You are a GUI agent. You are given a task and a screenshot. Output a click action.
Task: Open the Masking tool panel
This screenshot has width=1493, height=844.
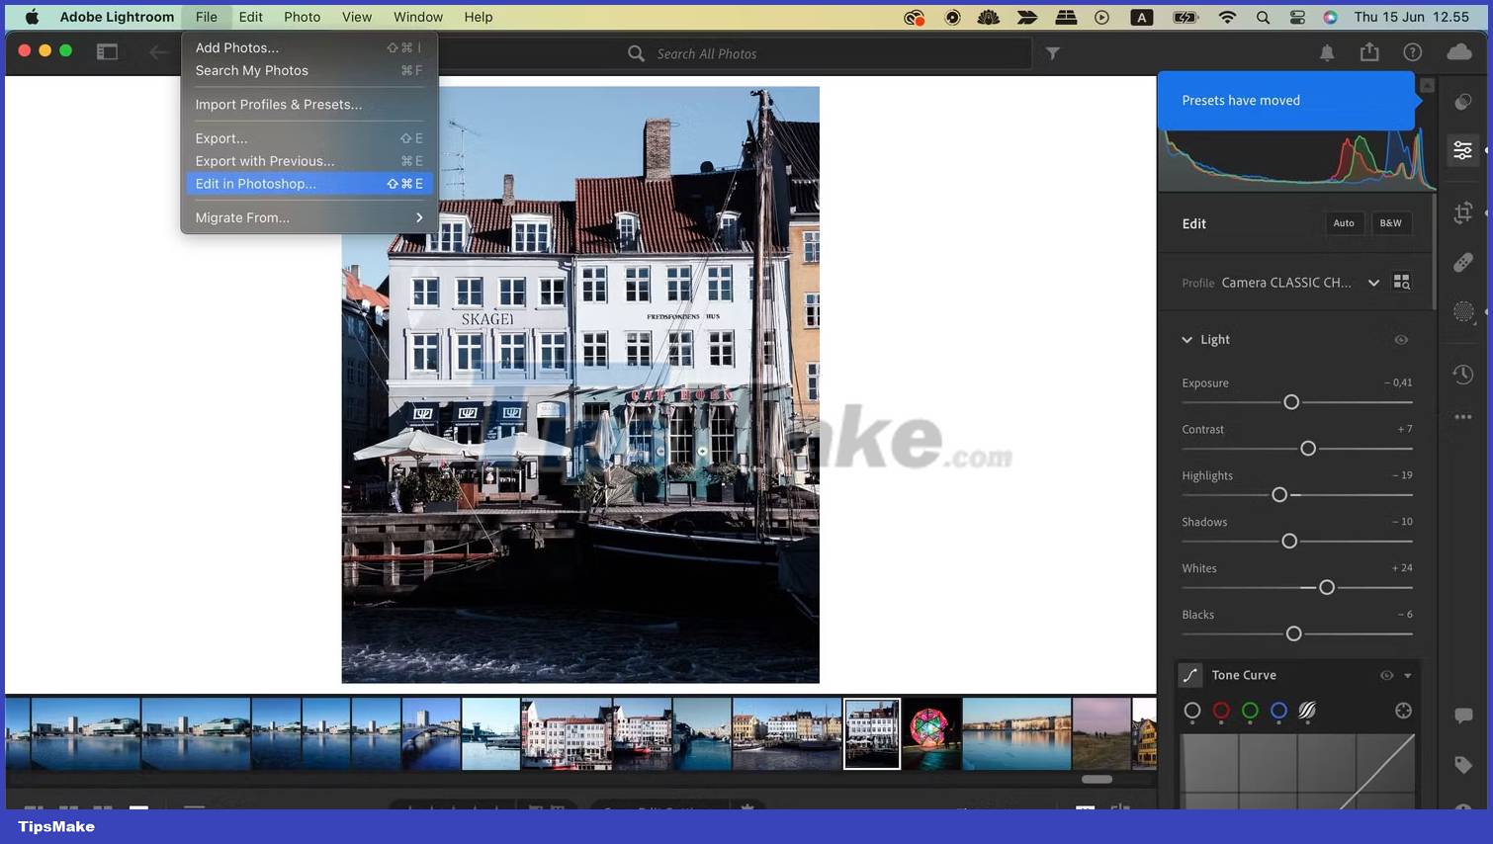[x=1461, y=312]
